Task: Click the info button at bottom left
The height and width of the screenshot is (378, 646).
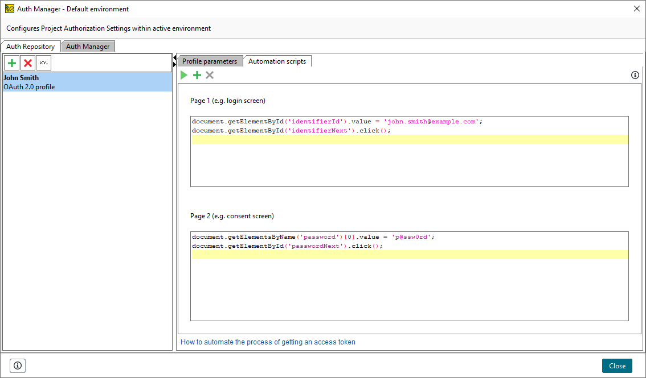Action: point(17,365)
